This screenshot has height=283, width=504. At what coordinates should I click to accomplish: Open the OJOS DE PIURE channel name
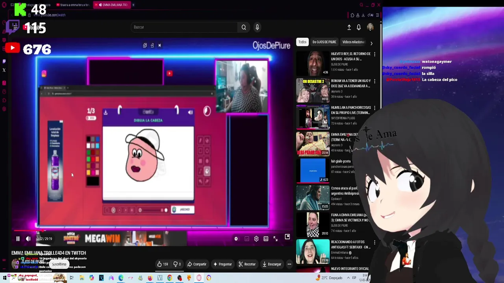[33, 261]
